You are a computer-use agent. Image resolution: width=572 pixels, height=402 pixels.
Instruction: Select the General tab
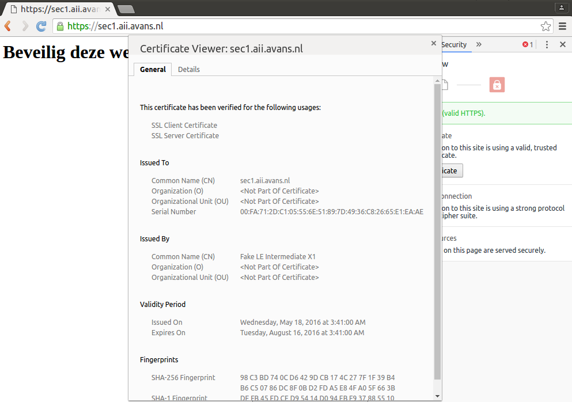point(153,69)
